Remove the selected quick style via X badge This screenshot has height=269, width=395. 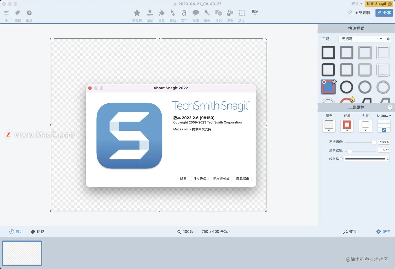point(324,82)
